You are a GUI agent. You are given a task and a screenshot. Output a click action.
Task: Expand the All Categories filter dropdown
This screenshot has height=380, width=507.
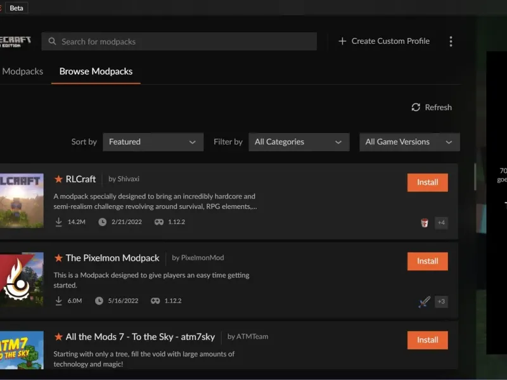[x=298, y=142]
